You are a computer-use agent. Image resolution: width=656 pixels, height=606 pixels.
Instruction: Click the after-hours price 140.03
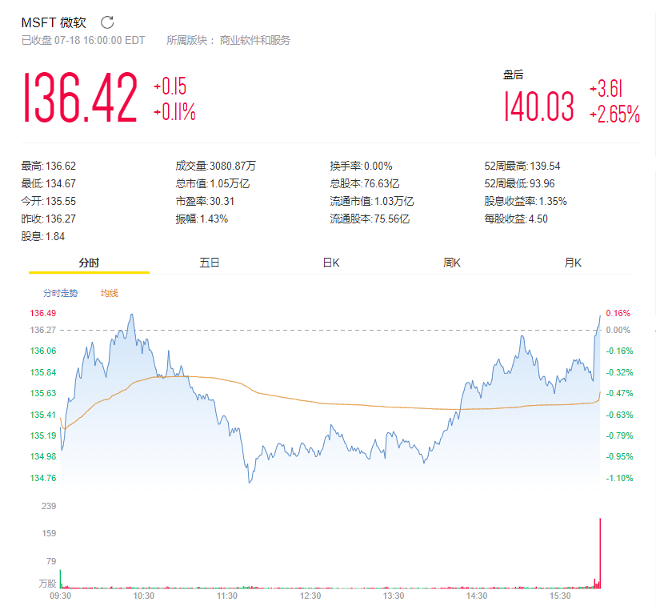click(539, 106)
